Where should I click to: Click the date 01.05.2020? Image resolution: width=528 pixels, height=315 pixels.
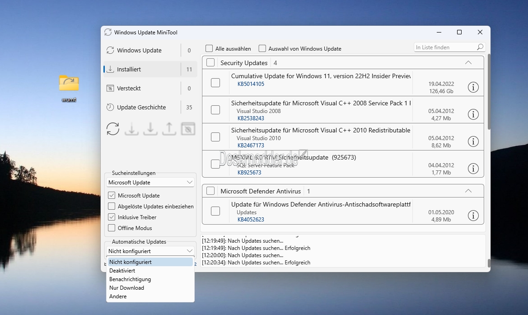[x=441, y=212]
